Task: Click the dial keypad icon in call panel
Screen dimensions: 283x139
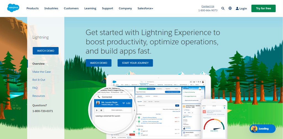Action: pos(101,110)
